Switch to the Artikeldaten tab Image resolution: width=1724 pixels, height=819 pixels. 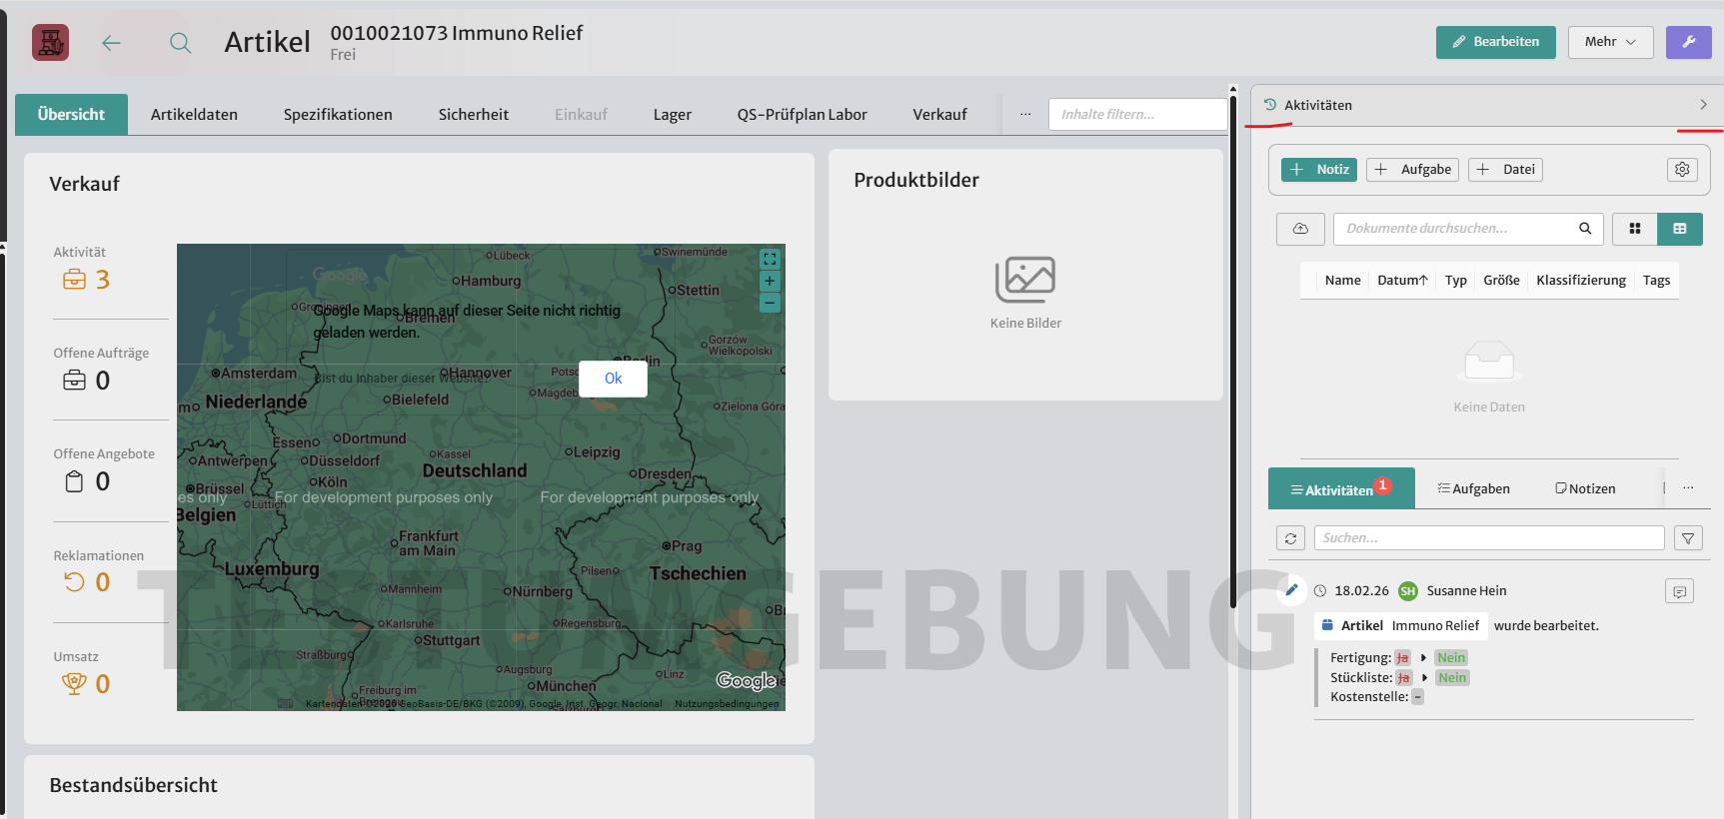point(194,115)
